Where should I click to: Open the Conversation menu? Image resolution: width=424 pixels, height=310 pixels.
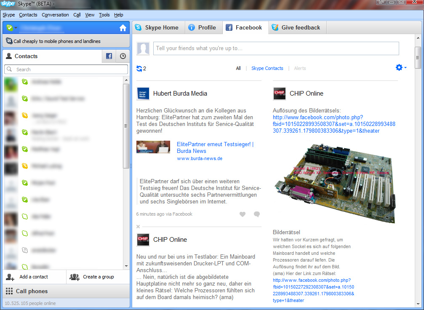coord(55,15)
